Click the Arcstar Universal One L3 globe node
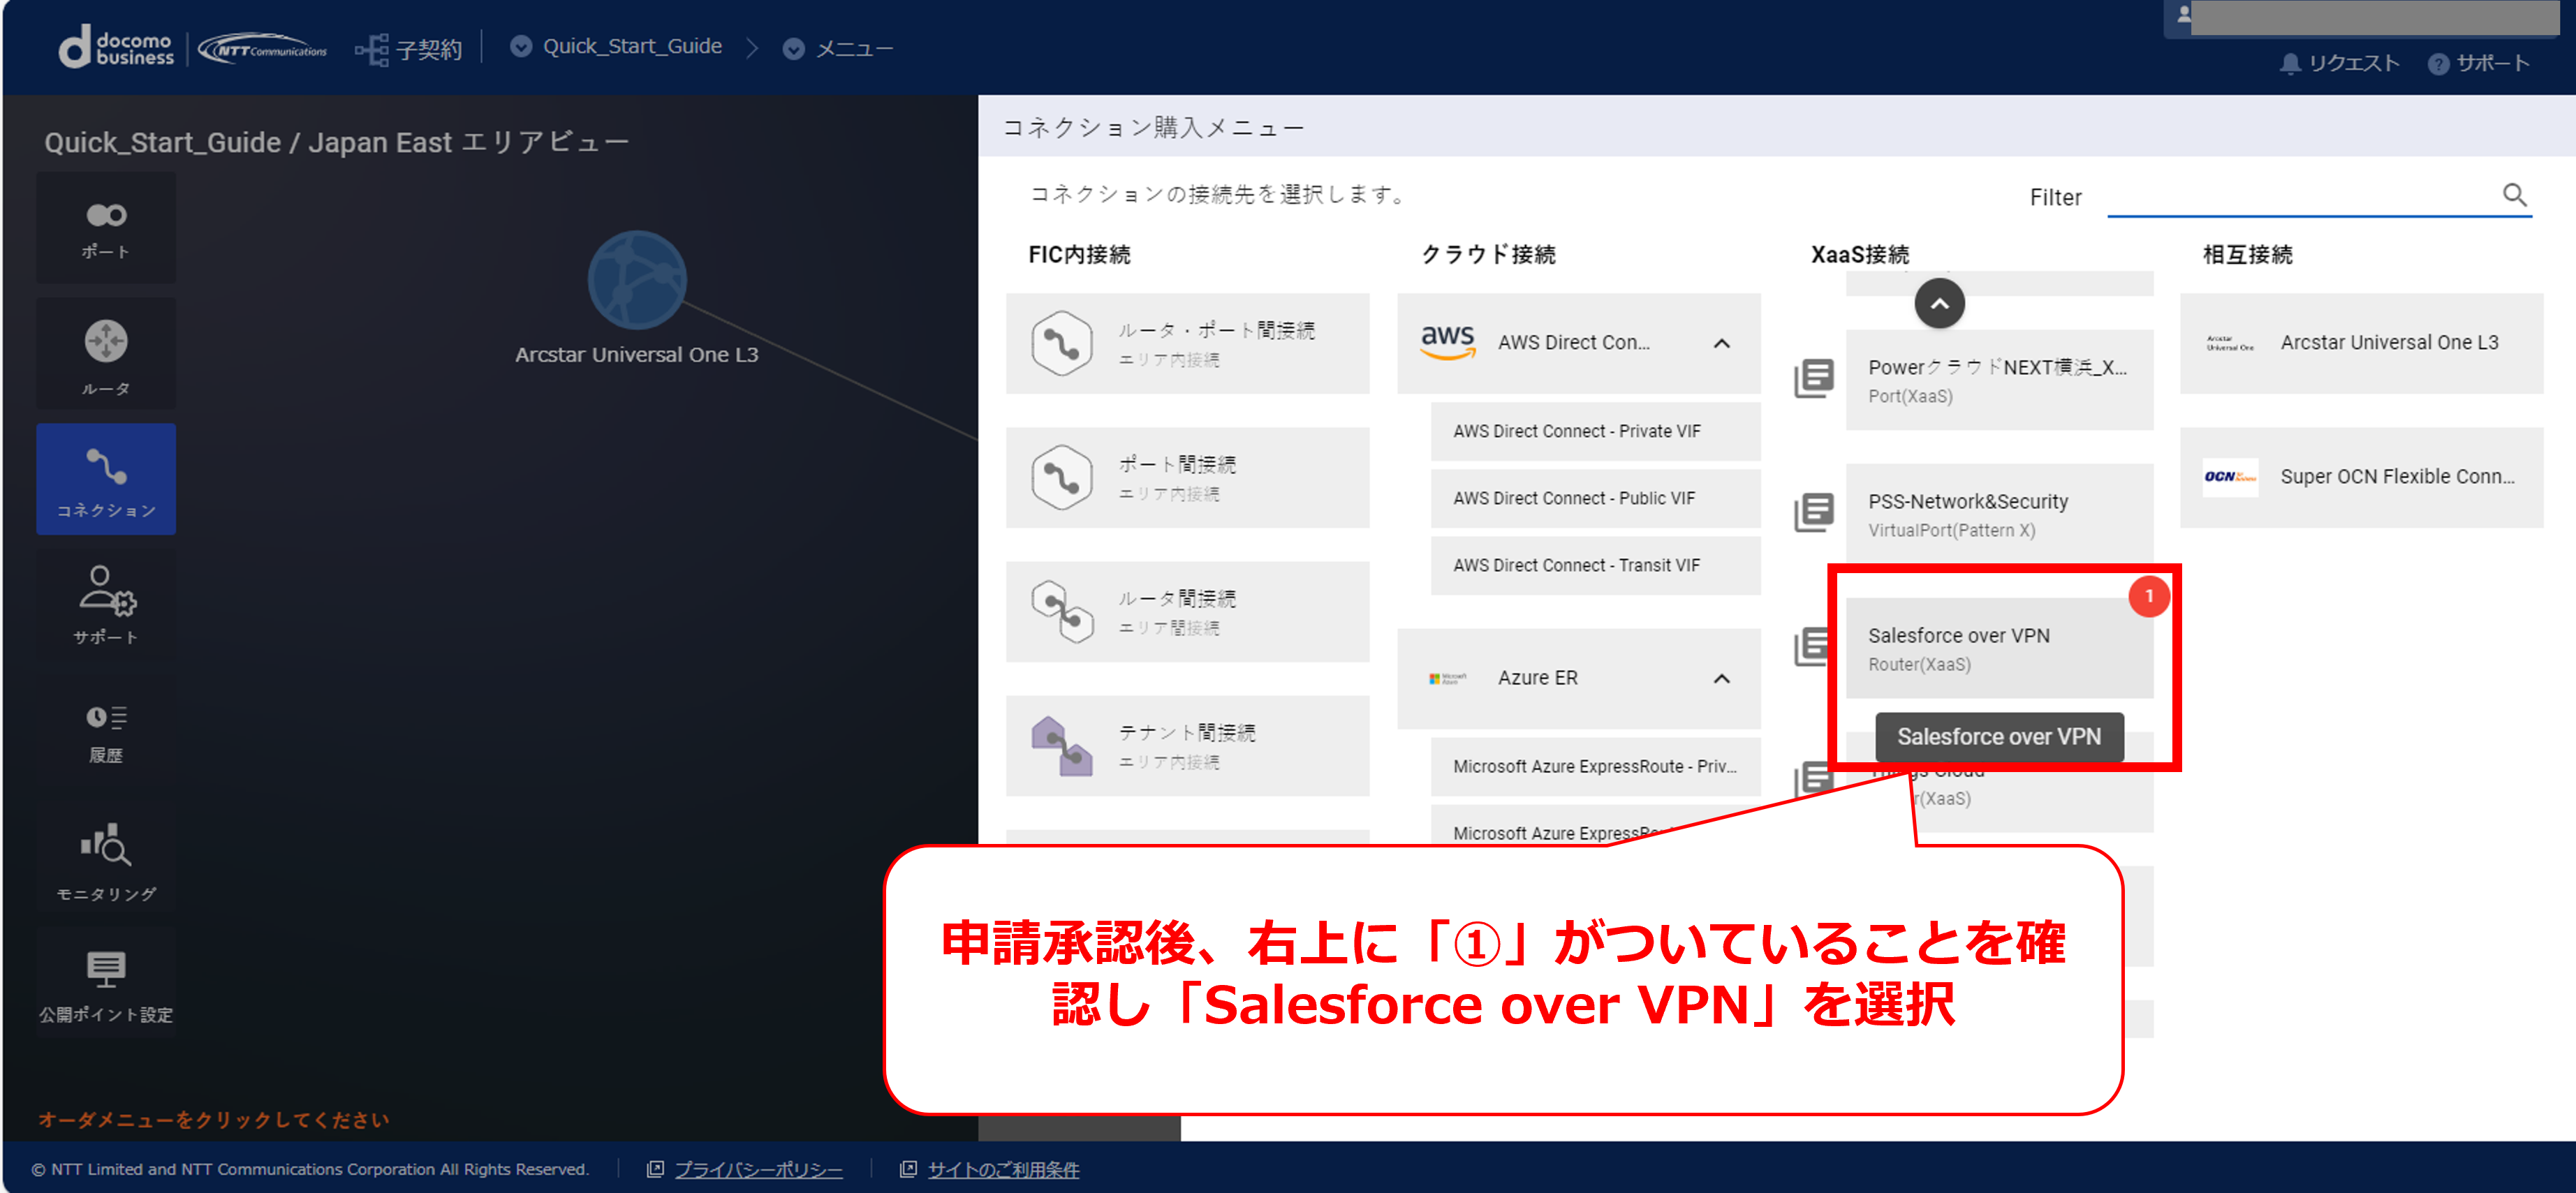This screenshot has height=1193, width=2576. pos(637,281)
